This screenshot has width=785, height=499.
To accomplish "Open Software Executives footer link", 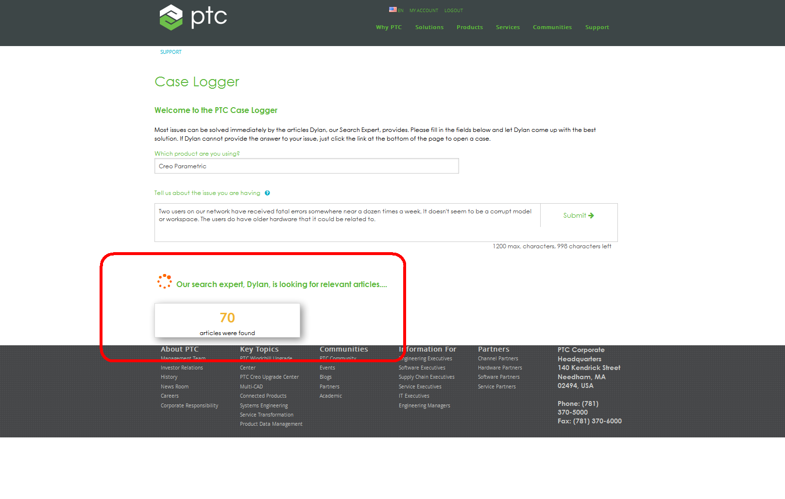I will pyautogui.click(x=422, y=368).
